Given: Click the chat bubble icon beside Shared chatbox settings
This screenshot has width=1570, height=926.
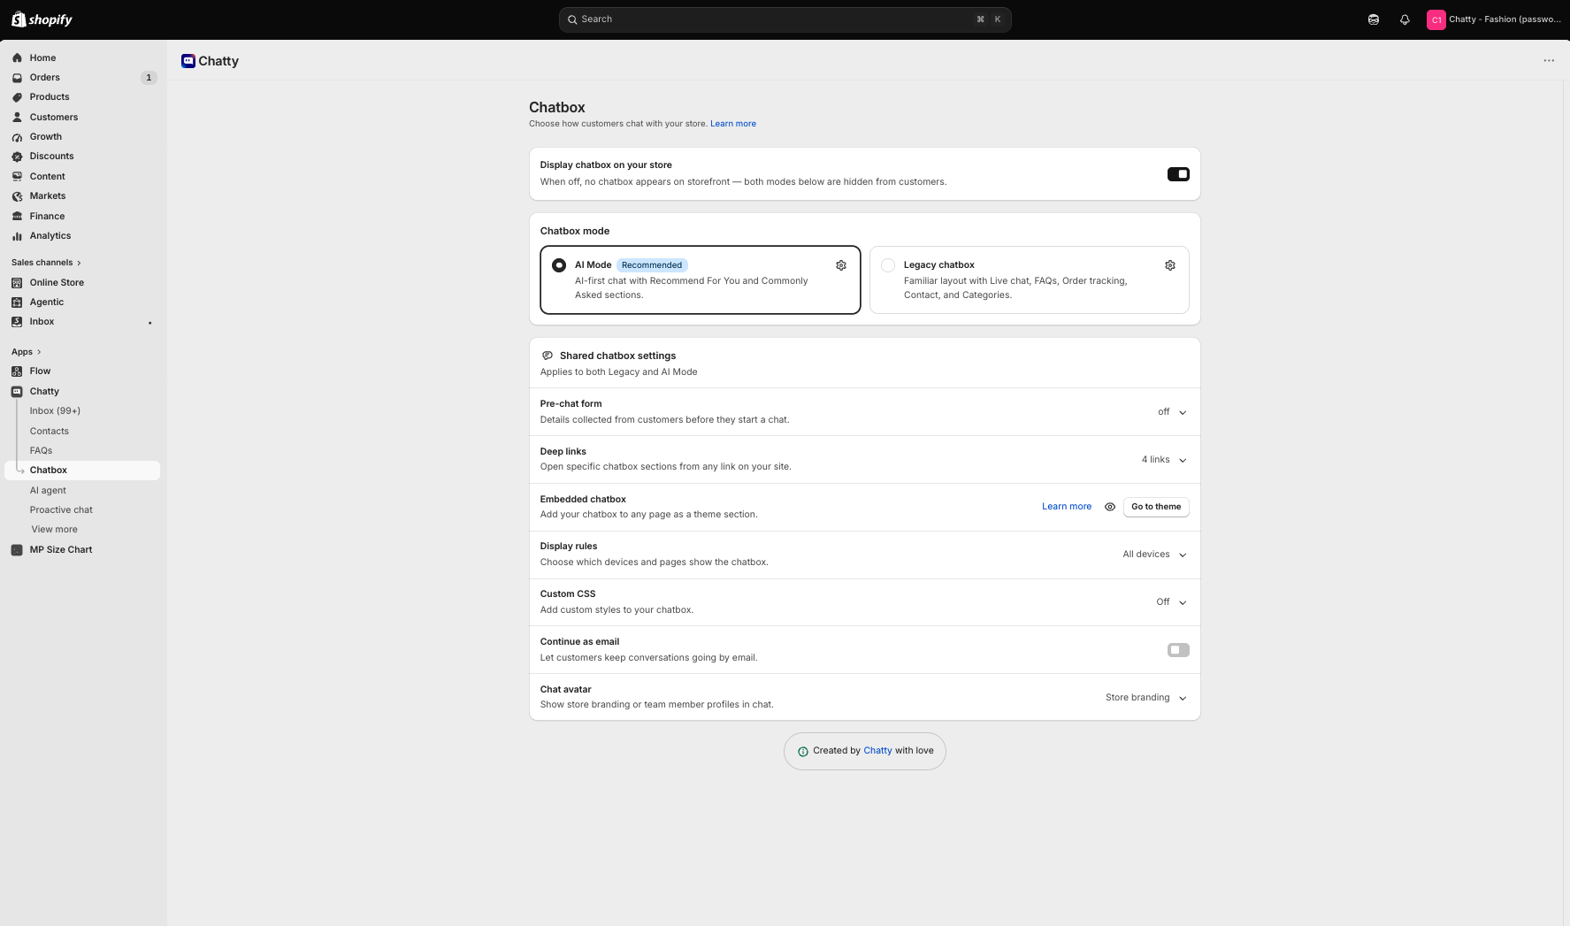Looking at the screenshot, I should pos(548,356).
